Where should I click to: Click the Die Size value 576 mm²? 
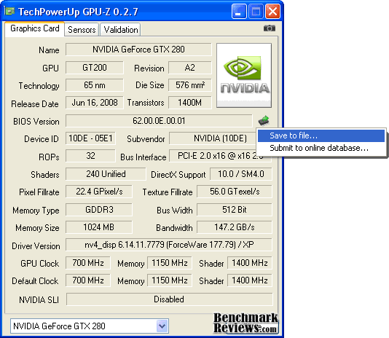(190, 85)
